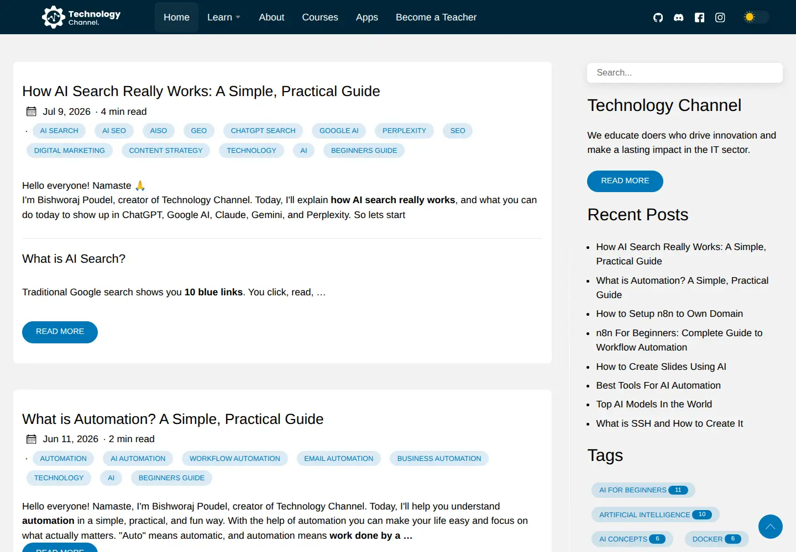Open recent post 'n8n For Beginners' guide

pos(679,340)
